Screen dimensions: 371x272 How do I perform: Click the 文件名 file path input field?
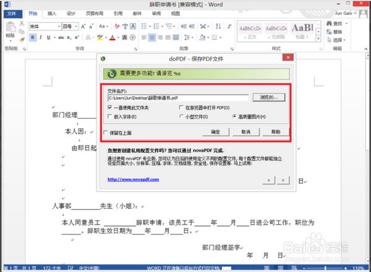coord(177,97)
